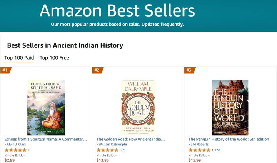The height and width of the screenshot is (163, 277).
Task: Open the #1 rank badge
Action: coord(6,70)
